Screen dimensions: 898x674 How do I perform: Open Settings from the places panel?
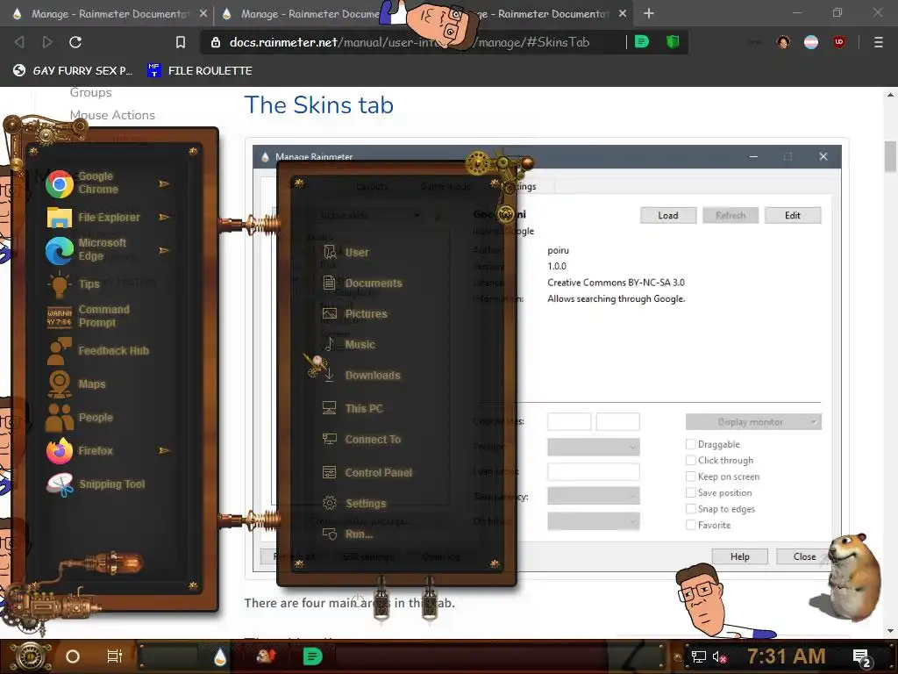[x=354, y=503]
